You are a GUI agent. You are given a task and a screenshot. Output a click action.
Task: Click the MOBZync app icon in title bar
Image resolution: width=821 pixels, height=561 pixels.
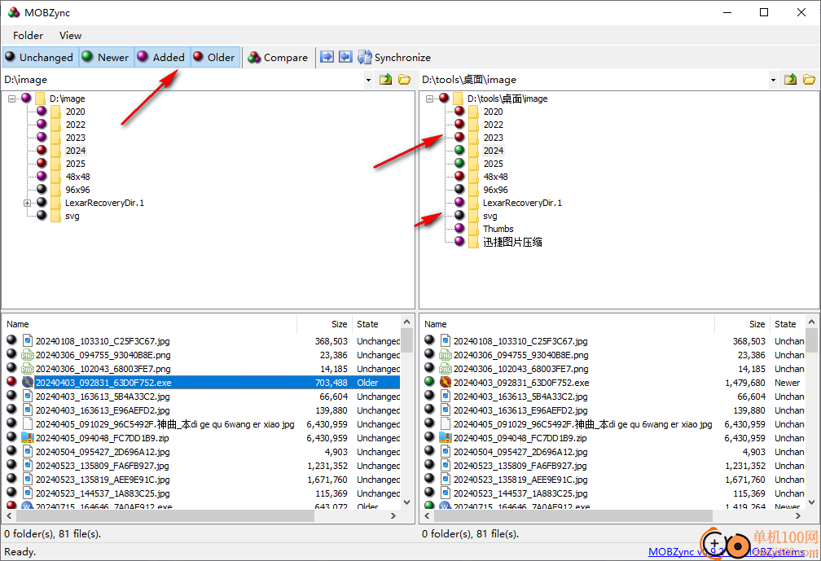click(x=14, y=12)
